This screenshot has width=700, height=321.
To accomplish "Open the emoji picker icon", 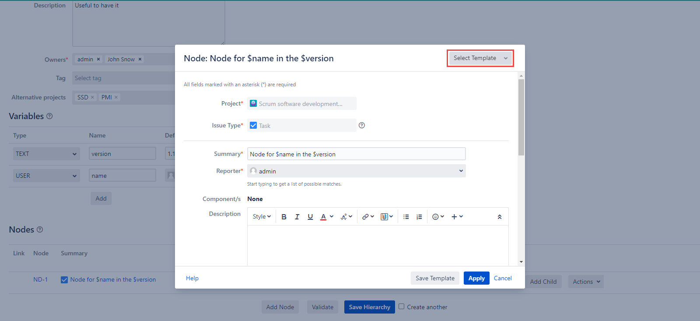I will 437,217.
